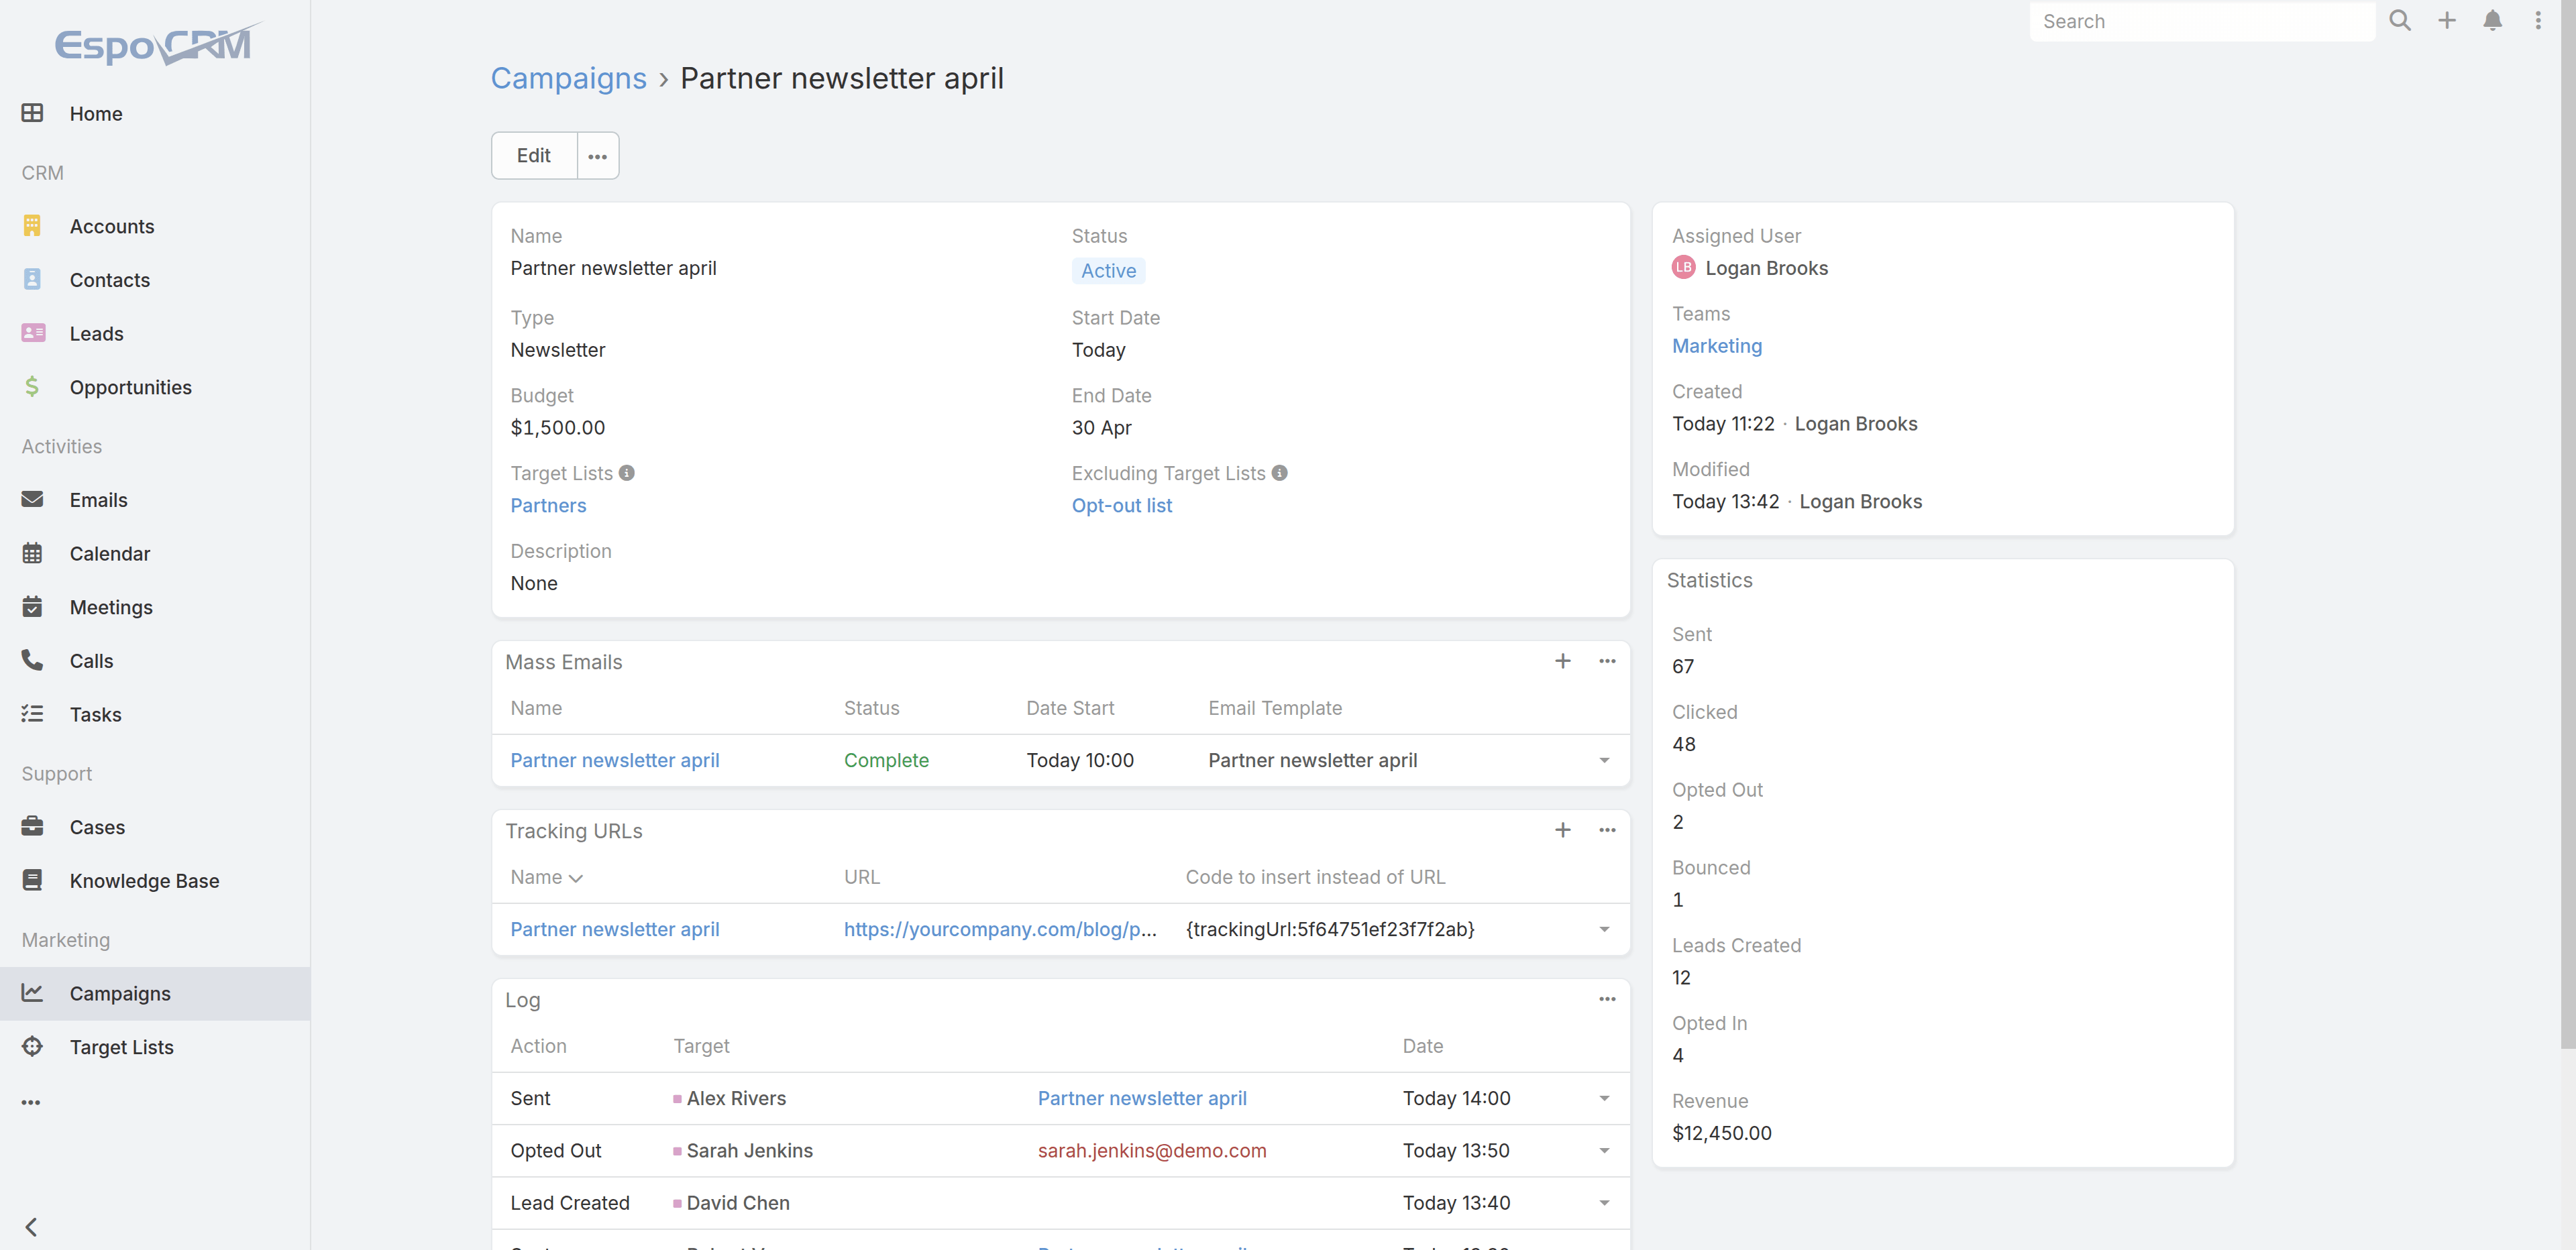The width and height of the screenshot is (2576, 1250).
Task: Click Logan Brooks avatar in Assigned User
Action: (x=1684, y=267)
